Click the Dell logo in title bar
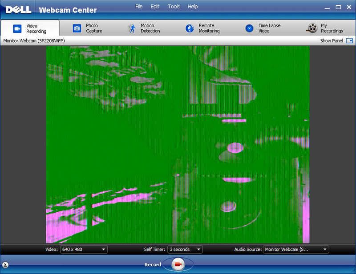The width and height of the screenshot is (356, 274). [x=18, y=9]
